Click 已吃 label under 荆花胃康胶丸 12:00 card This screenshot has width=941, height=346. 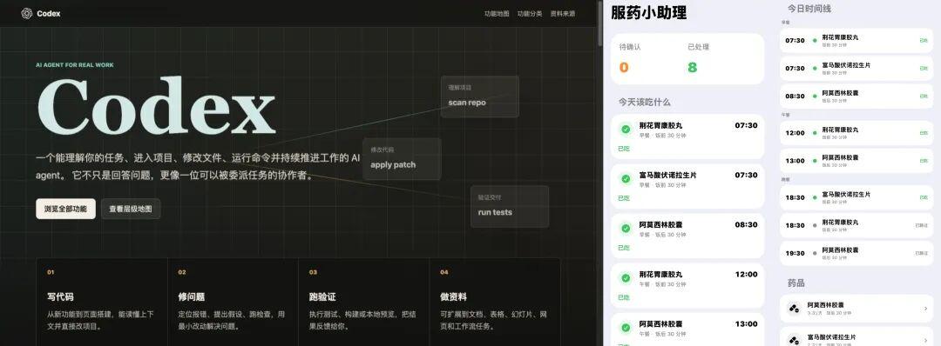click(624, 297)
